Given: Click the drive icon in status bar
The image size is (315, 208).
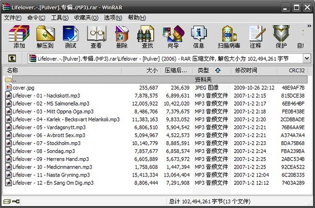Looking at the screenshot, I should point(7,201).
